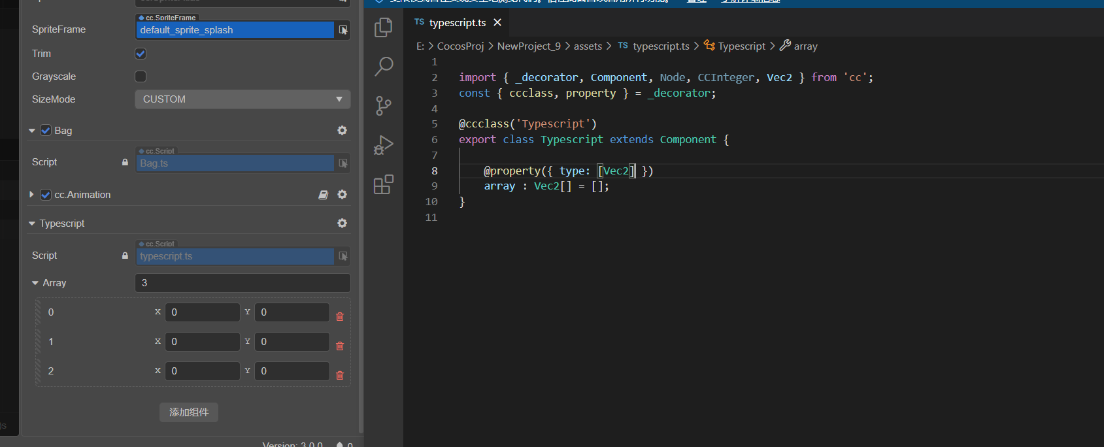The image size is (1104, 447).
Task: Delete Array element 0
Action: pos(340,316)
